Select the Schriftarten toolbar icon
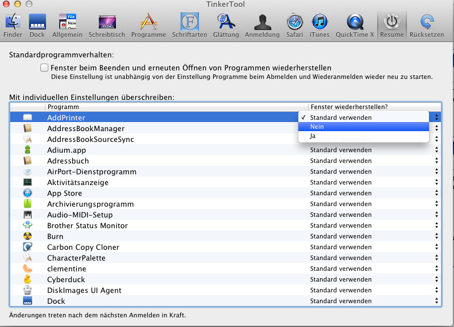 pos(190,26)
